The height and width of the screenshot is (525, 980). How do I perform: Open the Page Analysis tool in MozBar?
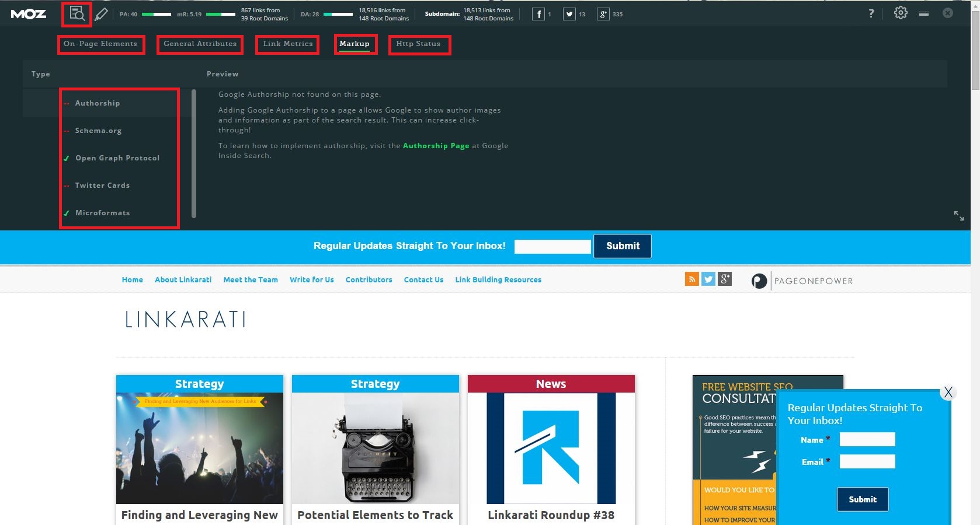pos(77,13)
